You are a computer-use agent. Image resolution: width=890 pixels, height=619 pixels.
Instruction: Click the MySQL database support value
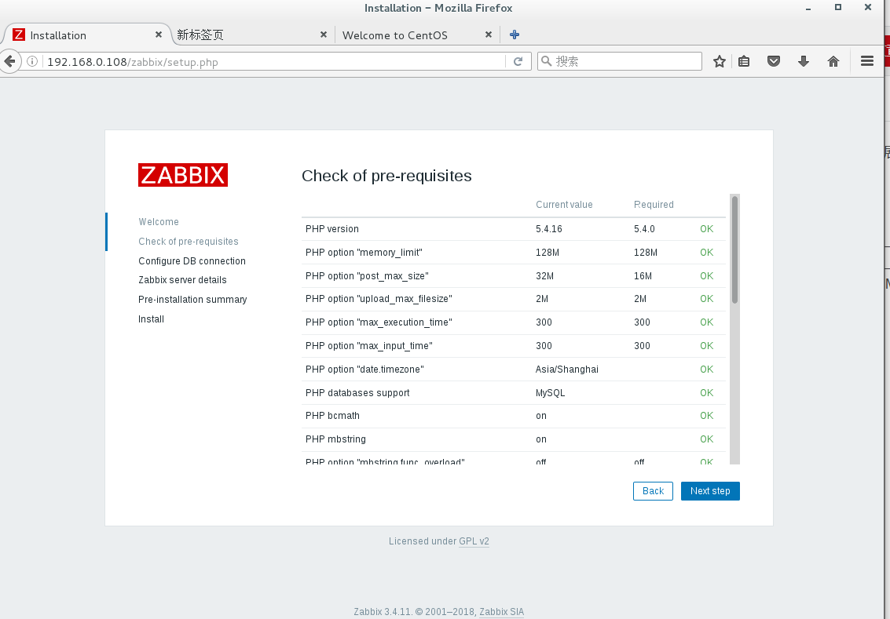click(x=550, y=393)
